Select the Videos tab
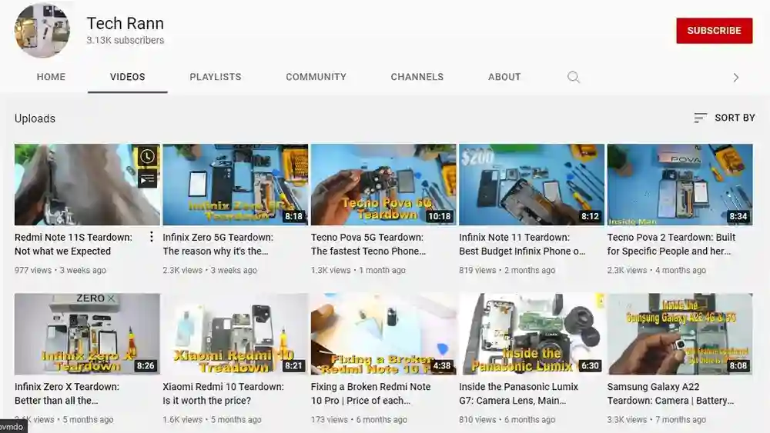 [128, 77]
